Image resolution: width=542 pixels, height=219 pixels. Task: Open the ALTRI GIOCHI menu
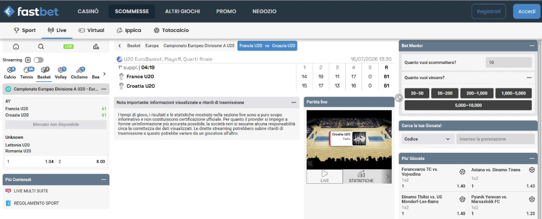pyautogui.click(x=183, y=11)
